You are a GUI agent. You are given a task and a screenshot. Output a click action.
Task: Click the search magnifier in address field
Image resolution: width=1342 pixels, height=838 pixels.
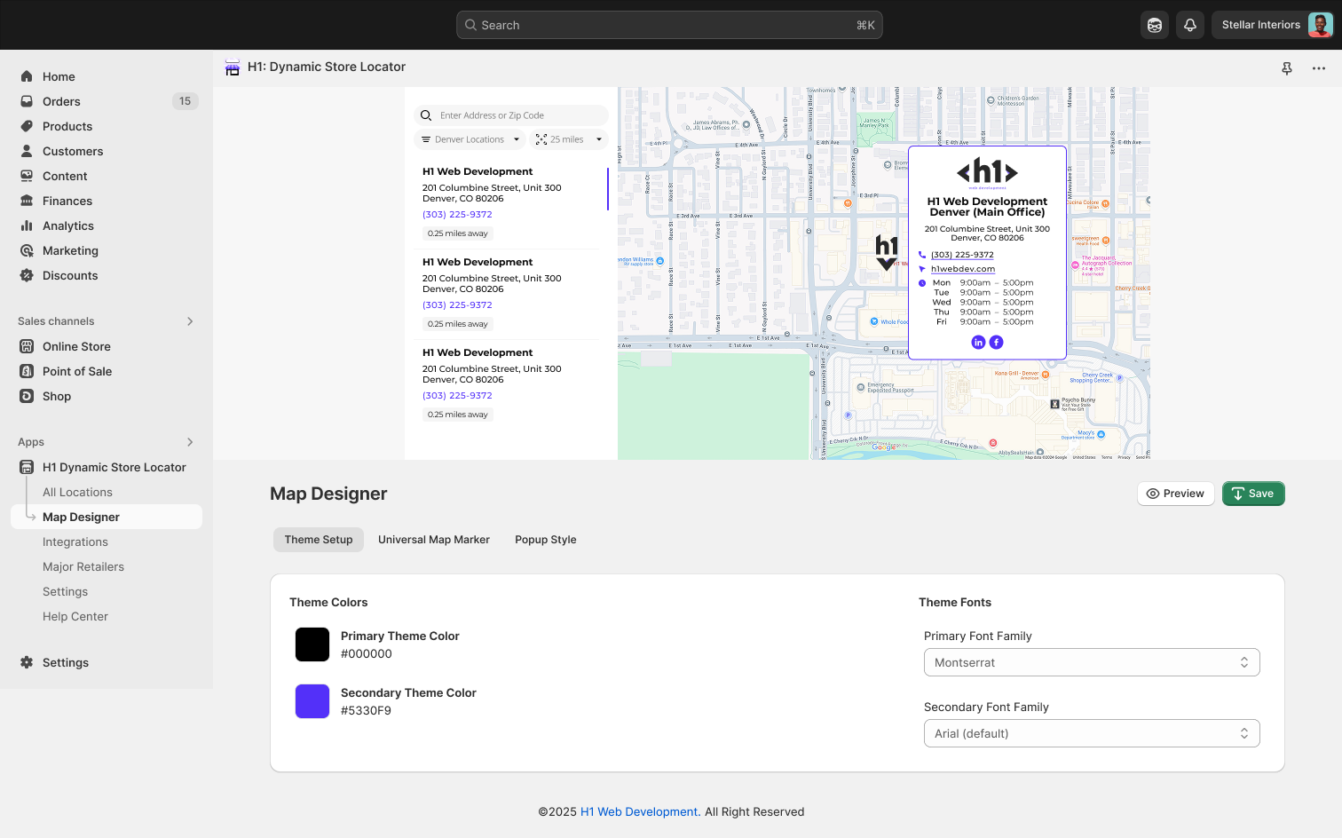(x=426, y=115)
